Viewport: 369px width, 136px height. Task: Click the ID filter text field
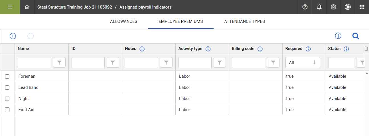(x=88, y=63)
